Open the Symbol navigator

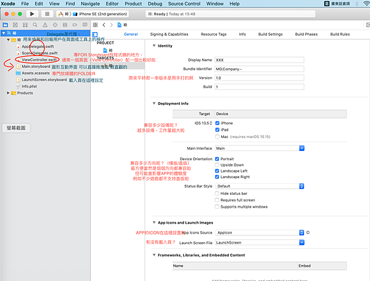25,25
